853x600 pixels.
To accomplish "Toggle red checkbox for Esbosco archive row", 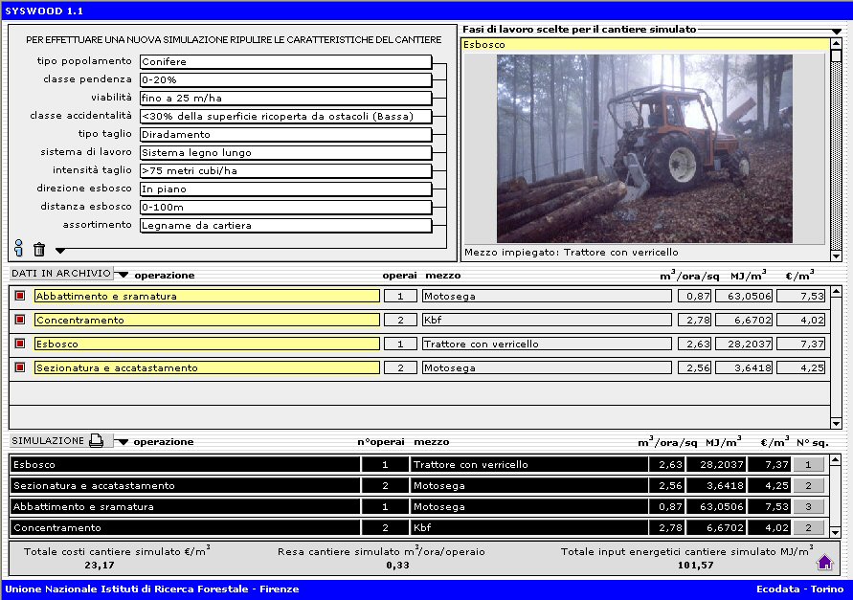I will pos(20,344).
